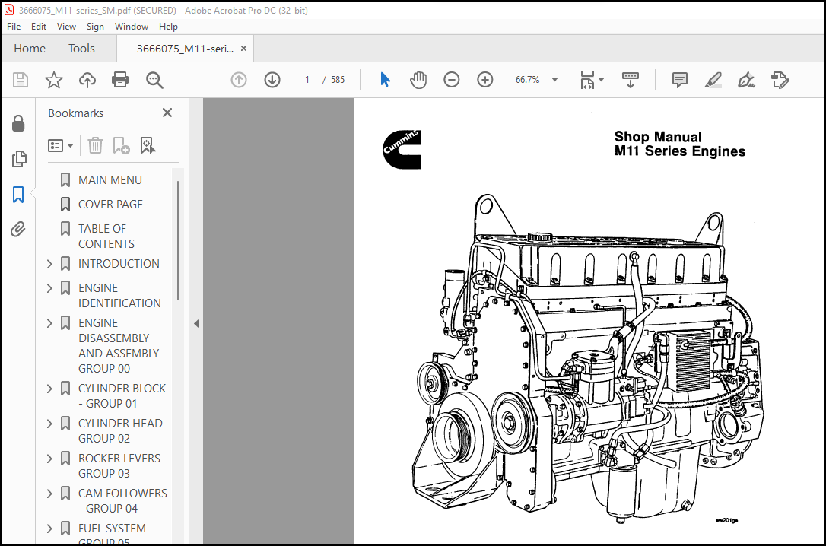Collapse navigation pane with arrow handle
The height and width of the screenshot is (546, 826).
pos(196,323)
